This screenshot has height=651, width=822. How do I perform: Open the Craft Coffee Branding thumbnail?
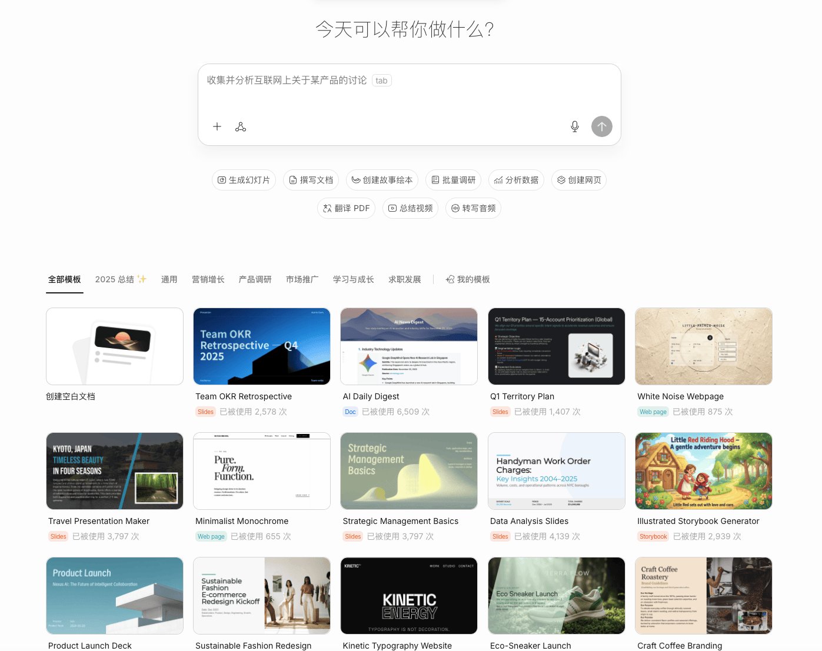click(704, 596)
